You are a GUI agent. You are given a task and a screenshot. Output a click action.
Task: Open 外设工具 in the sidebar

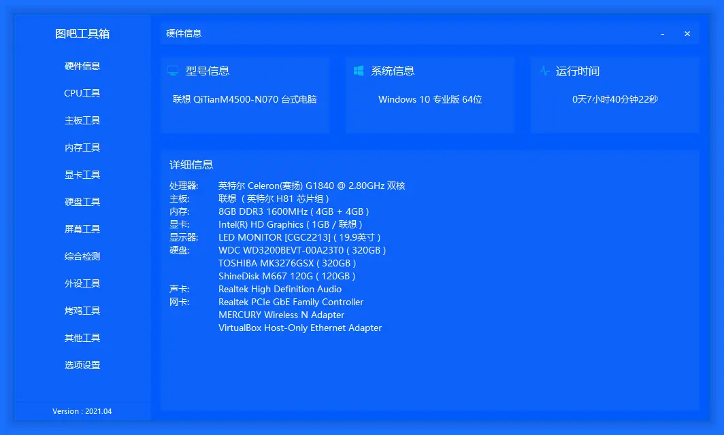(x=82, y=283)
